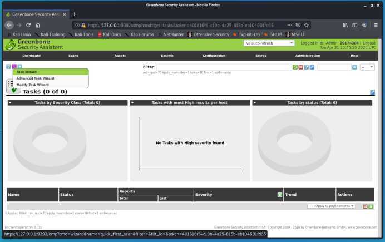Open the No auto-refresh dropdown
Viewport: 385px width, 242px height.
coord(269,43)
